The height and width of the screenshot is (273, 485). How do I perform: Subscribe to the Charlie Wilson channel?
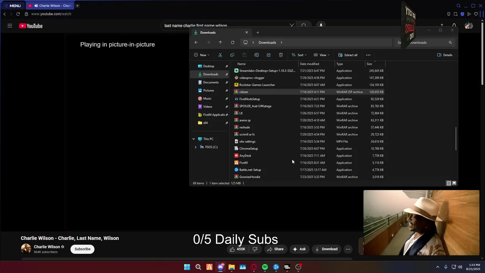click(x=82, y=249)
